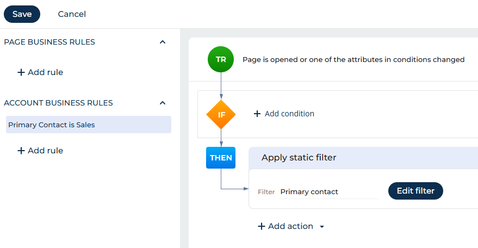Collapse the Page Business Rules section
This screenshot has width=478, height=248.
(x=162, y=42)
